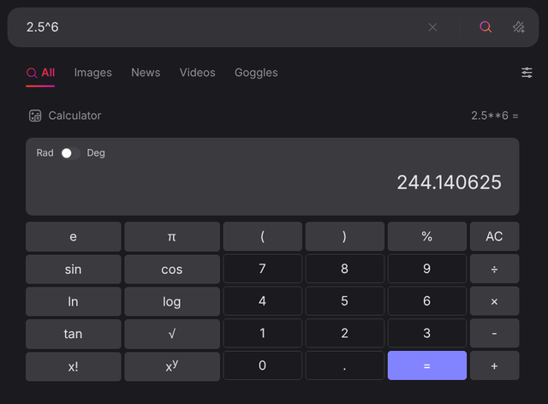Open the Goggles tab

pyautogui.click(x=256, y=73)
